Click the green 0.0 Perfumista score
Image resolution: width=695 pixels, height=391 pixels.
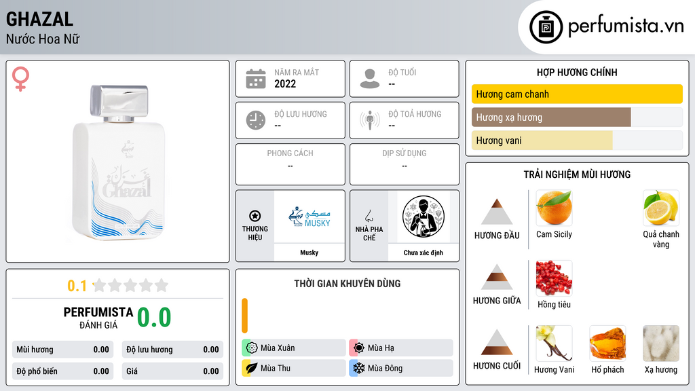(154, 318)
